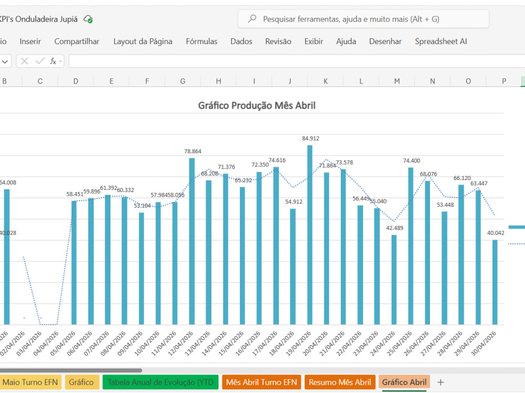525x393 pixels.
Task: Switch to Resumo Mês Abril sheet
Action: 340,383
